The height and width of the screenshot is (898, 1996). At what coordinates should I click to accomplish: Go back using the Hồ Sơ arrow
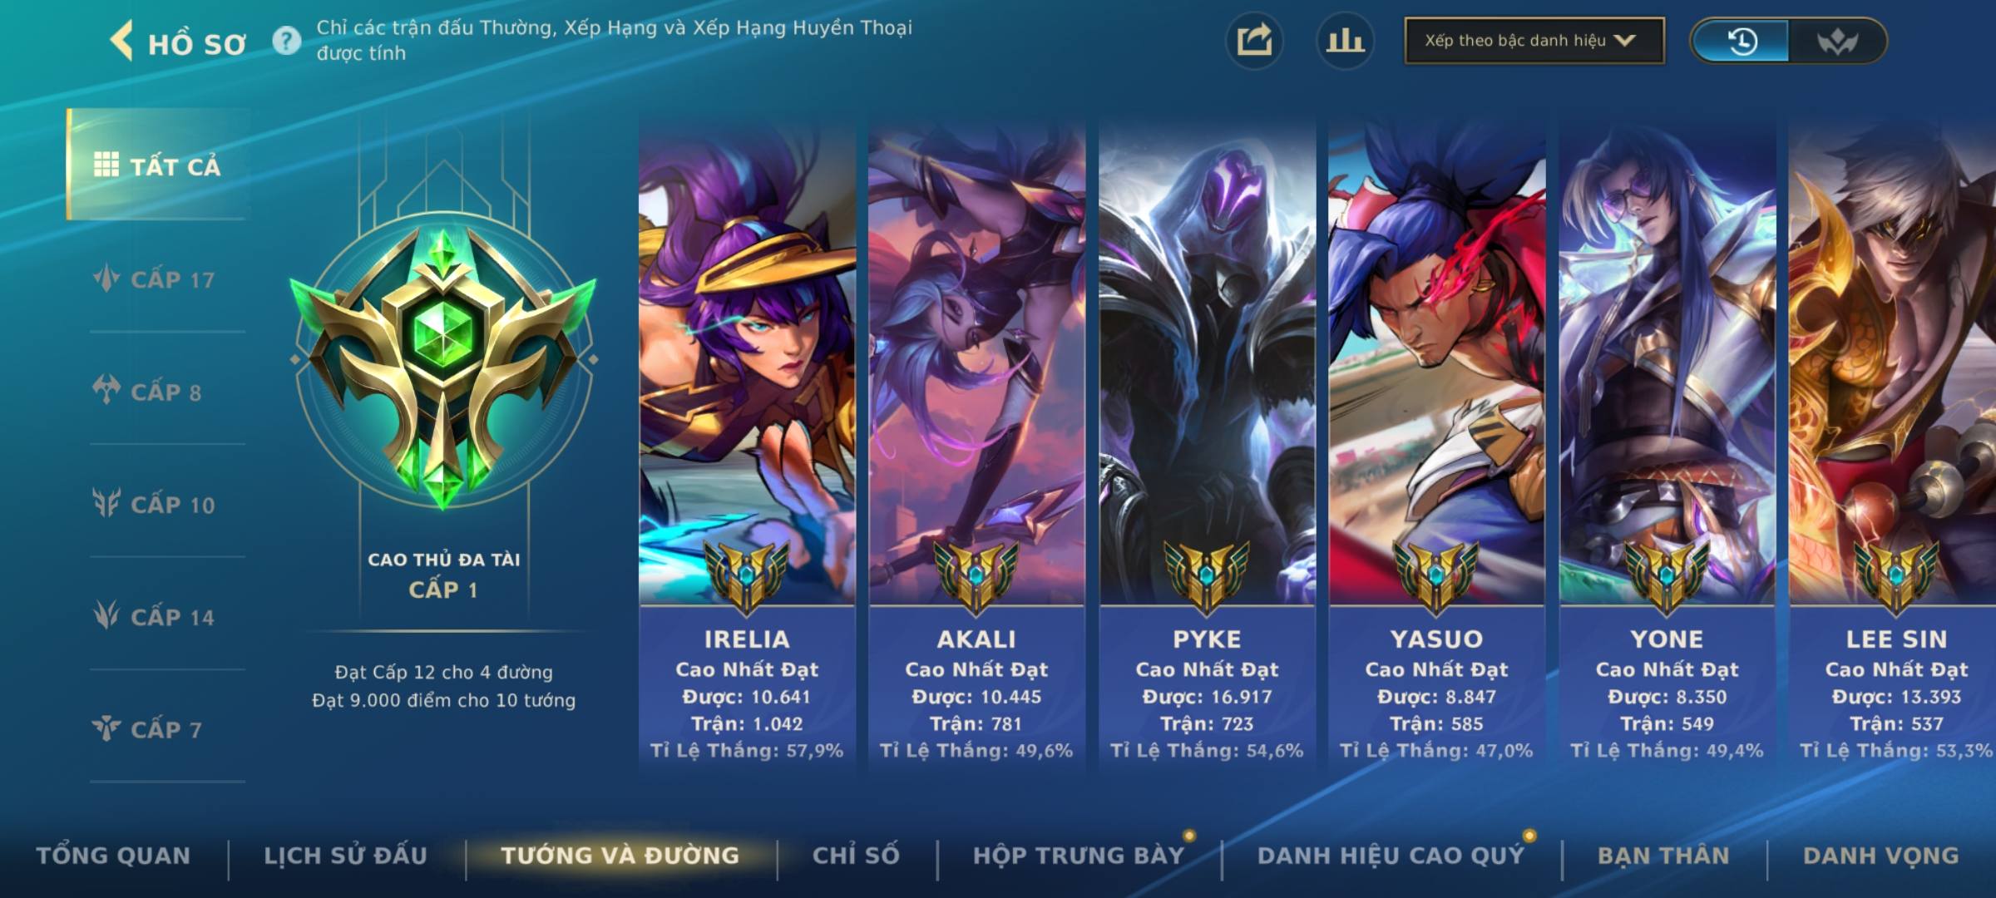pos(122,42)
